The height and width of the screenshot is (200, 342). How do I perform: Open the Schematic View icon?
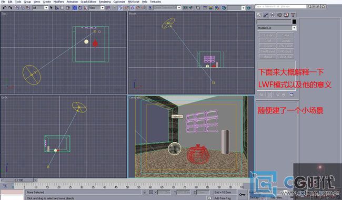tap(210, 8)
